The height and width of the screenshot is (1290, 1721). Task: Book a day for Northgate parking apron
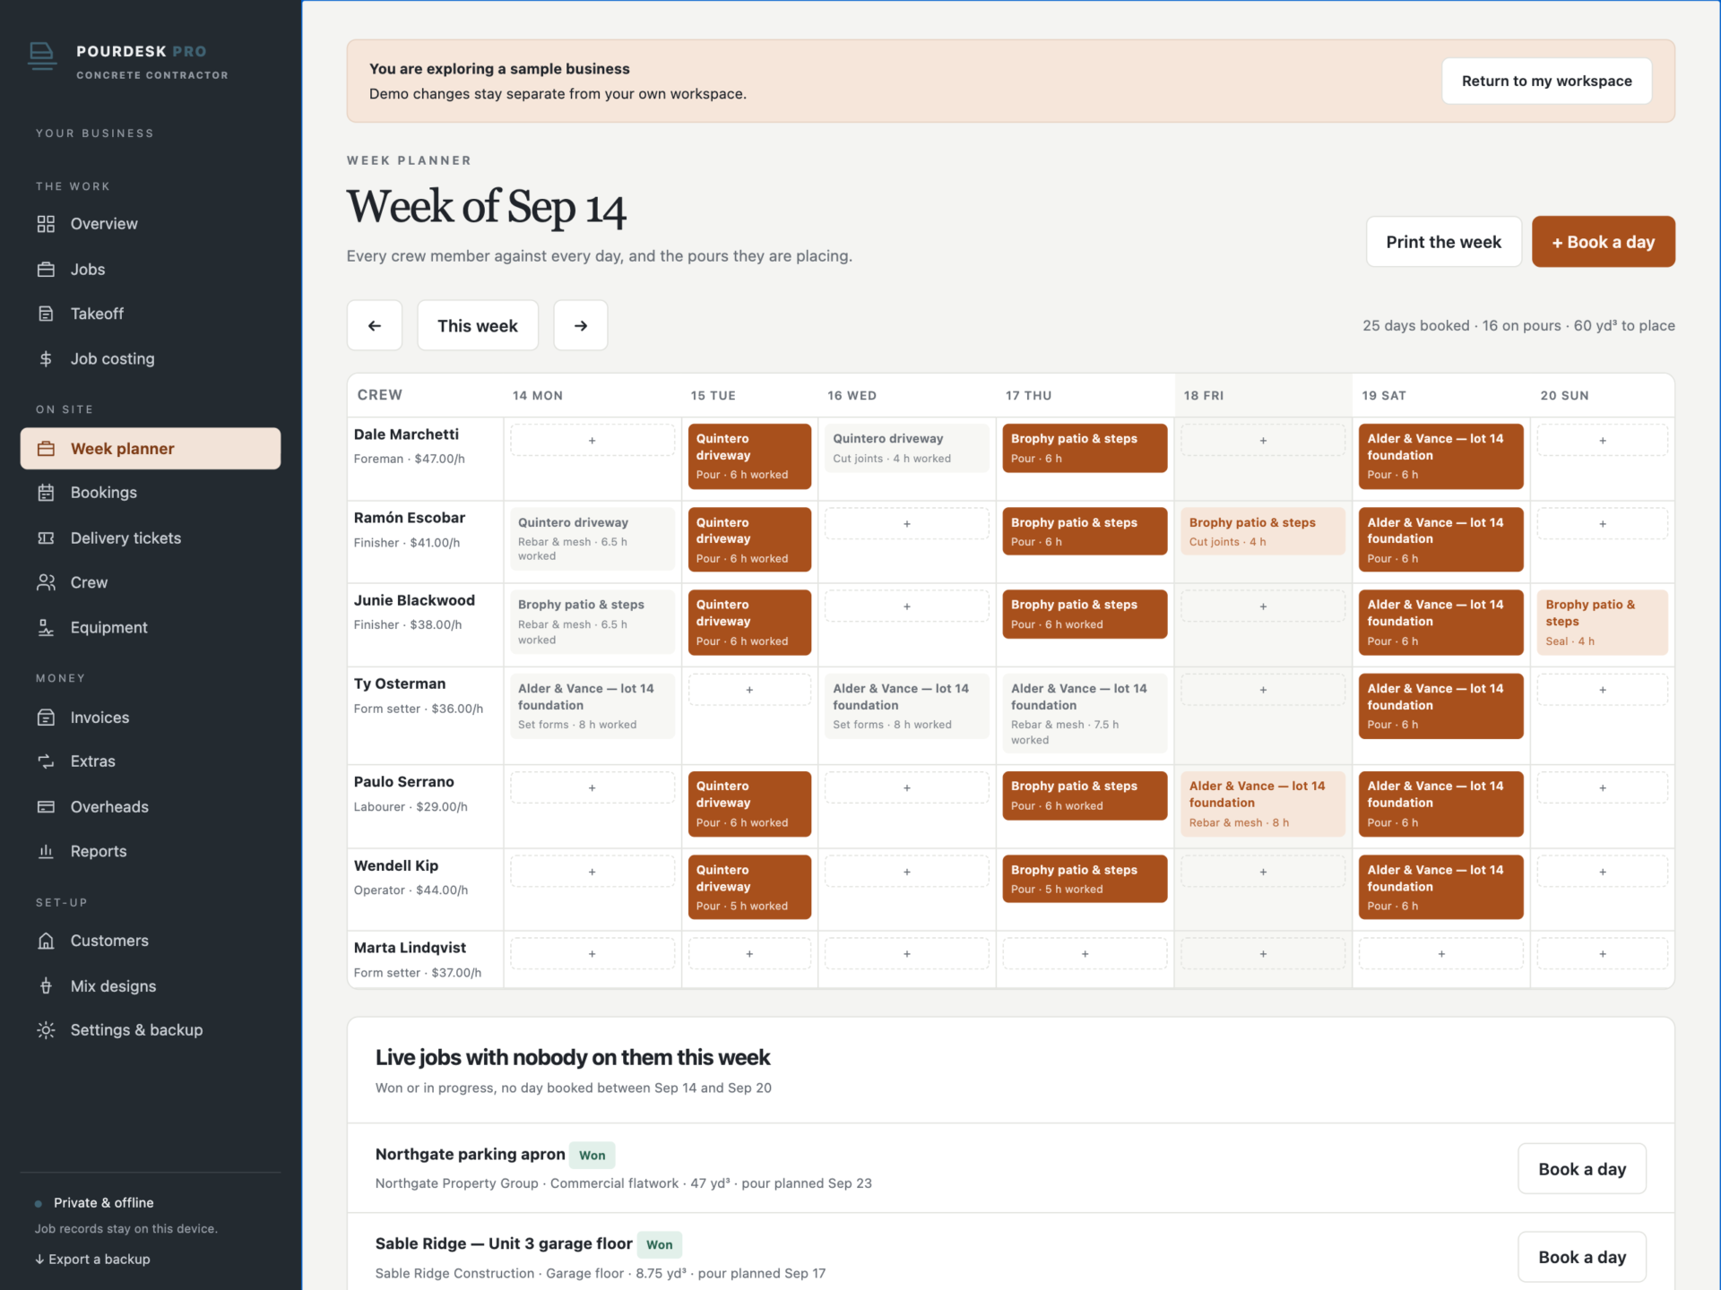(x=1582, y=1168)
